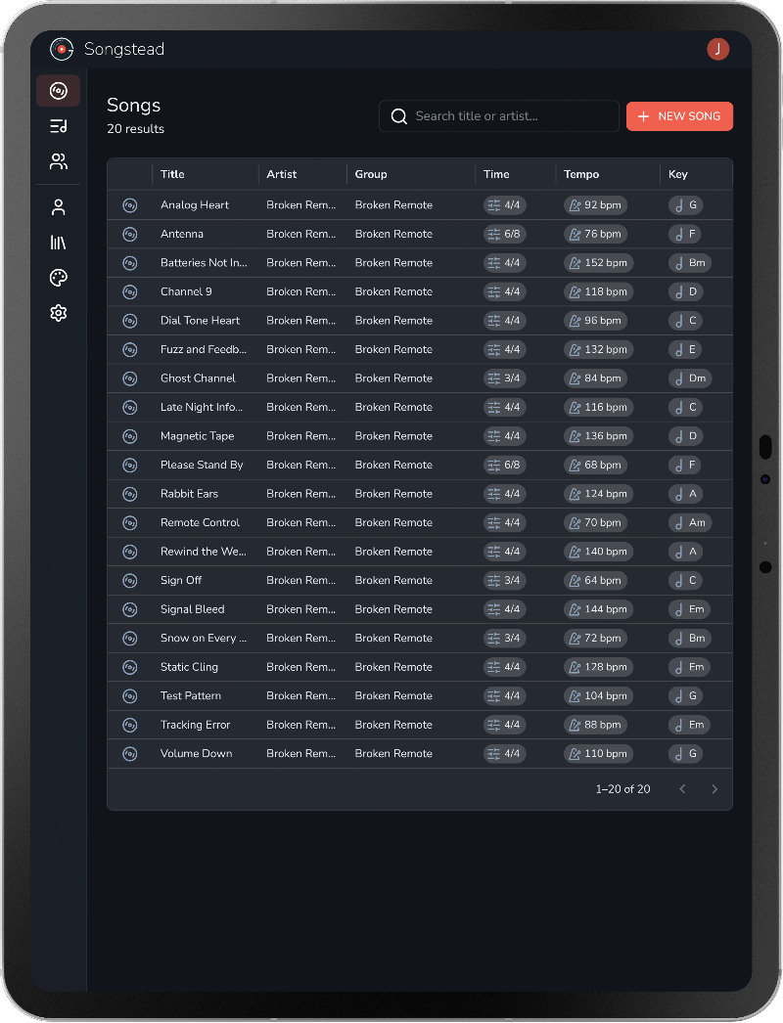Click the disc icon for Antenna

[x=130, y=234]
